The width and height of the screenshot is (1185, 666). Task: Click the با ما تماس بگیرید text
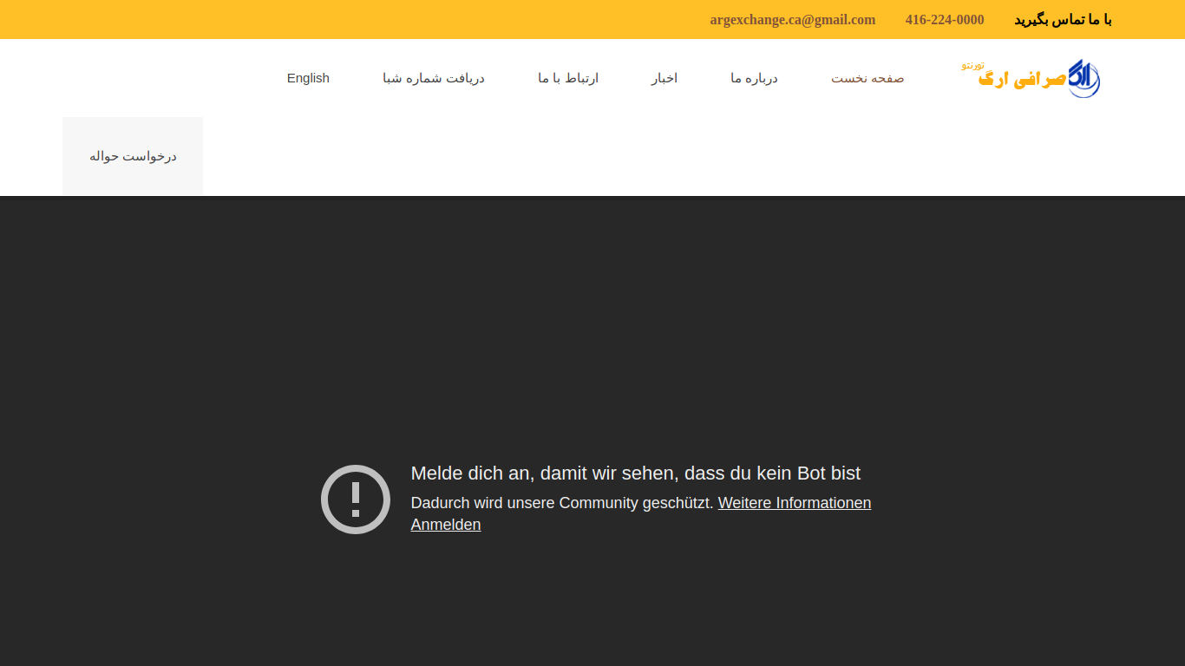coord(1063,20)
